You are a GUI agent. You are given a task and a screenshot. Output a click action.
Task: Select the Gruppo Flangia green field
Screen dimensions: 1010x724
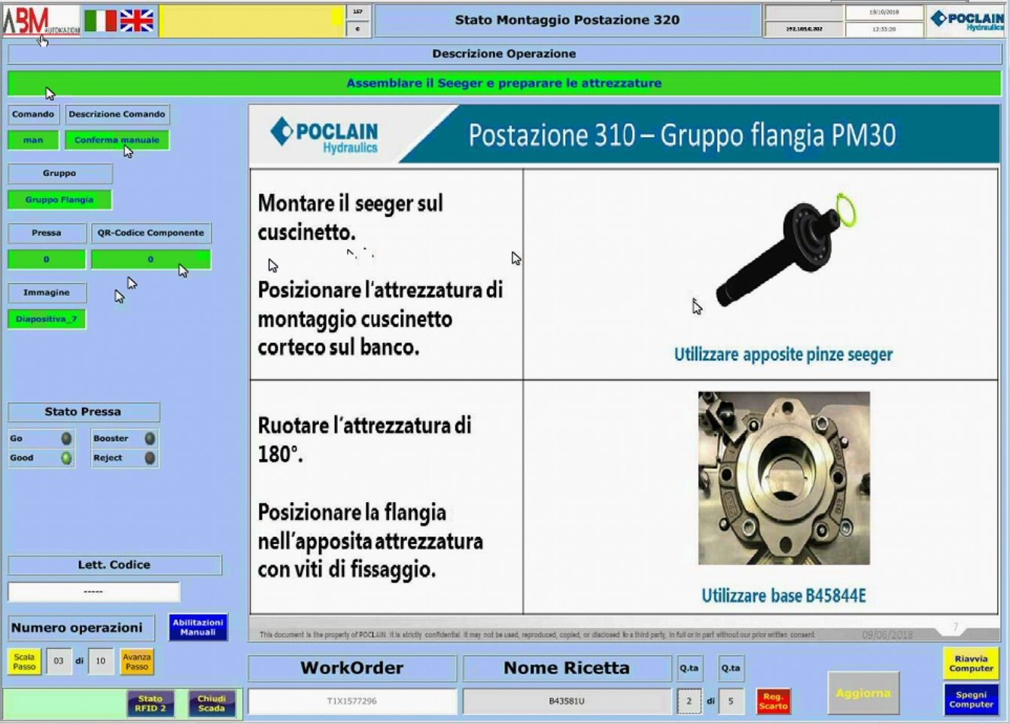tap(59, 199)
